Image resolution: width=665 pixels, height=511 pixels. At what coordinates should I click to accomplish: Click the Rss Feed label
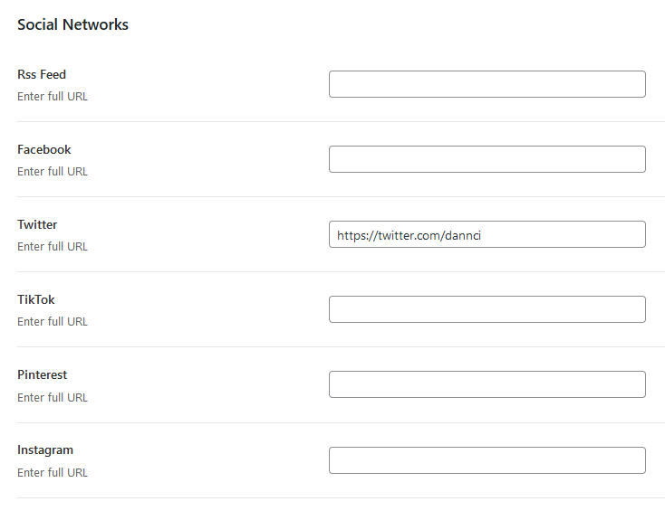click(42, 74)
